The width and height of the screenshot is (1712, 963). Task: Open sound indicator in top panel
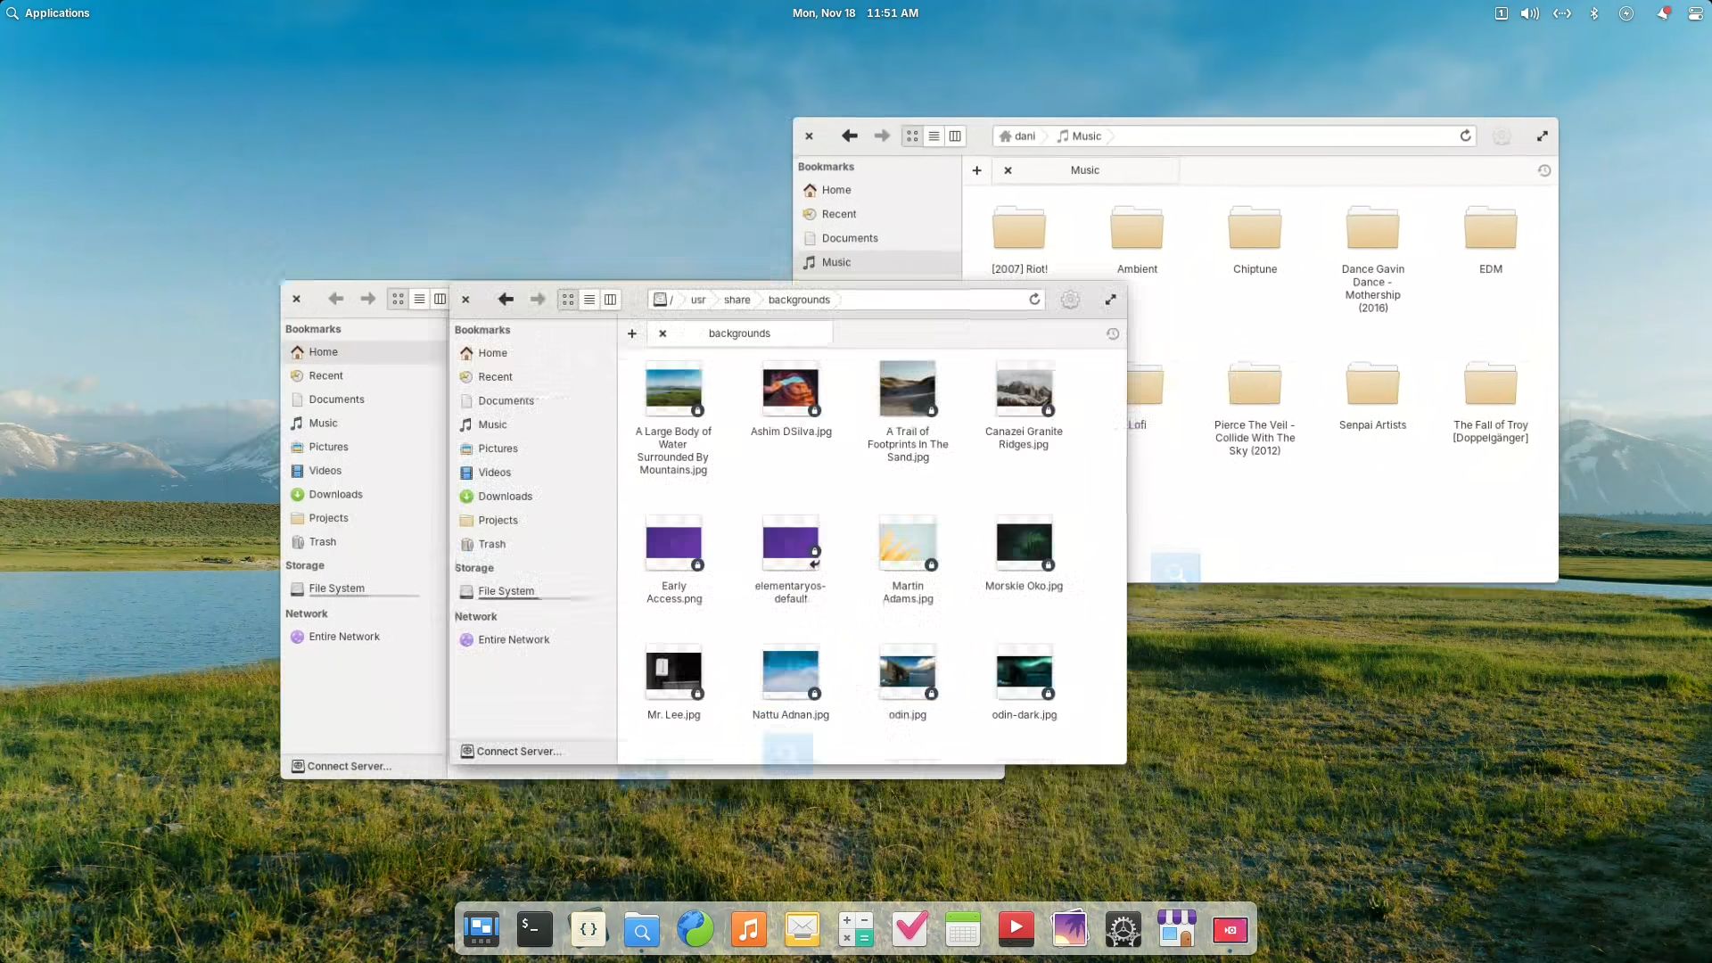[x=1530, y=13]
